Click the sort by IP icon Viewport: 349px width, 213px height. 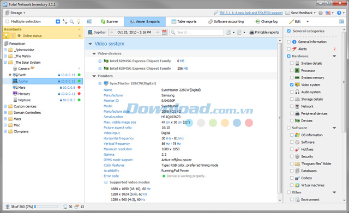(x=65, y=22)
